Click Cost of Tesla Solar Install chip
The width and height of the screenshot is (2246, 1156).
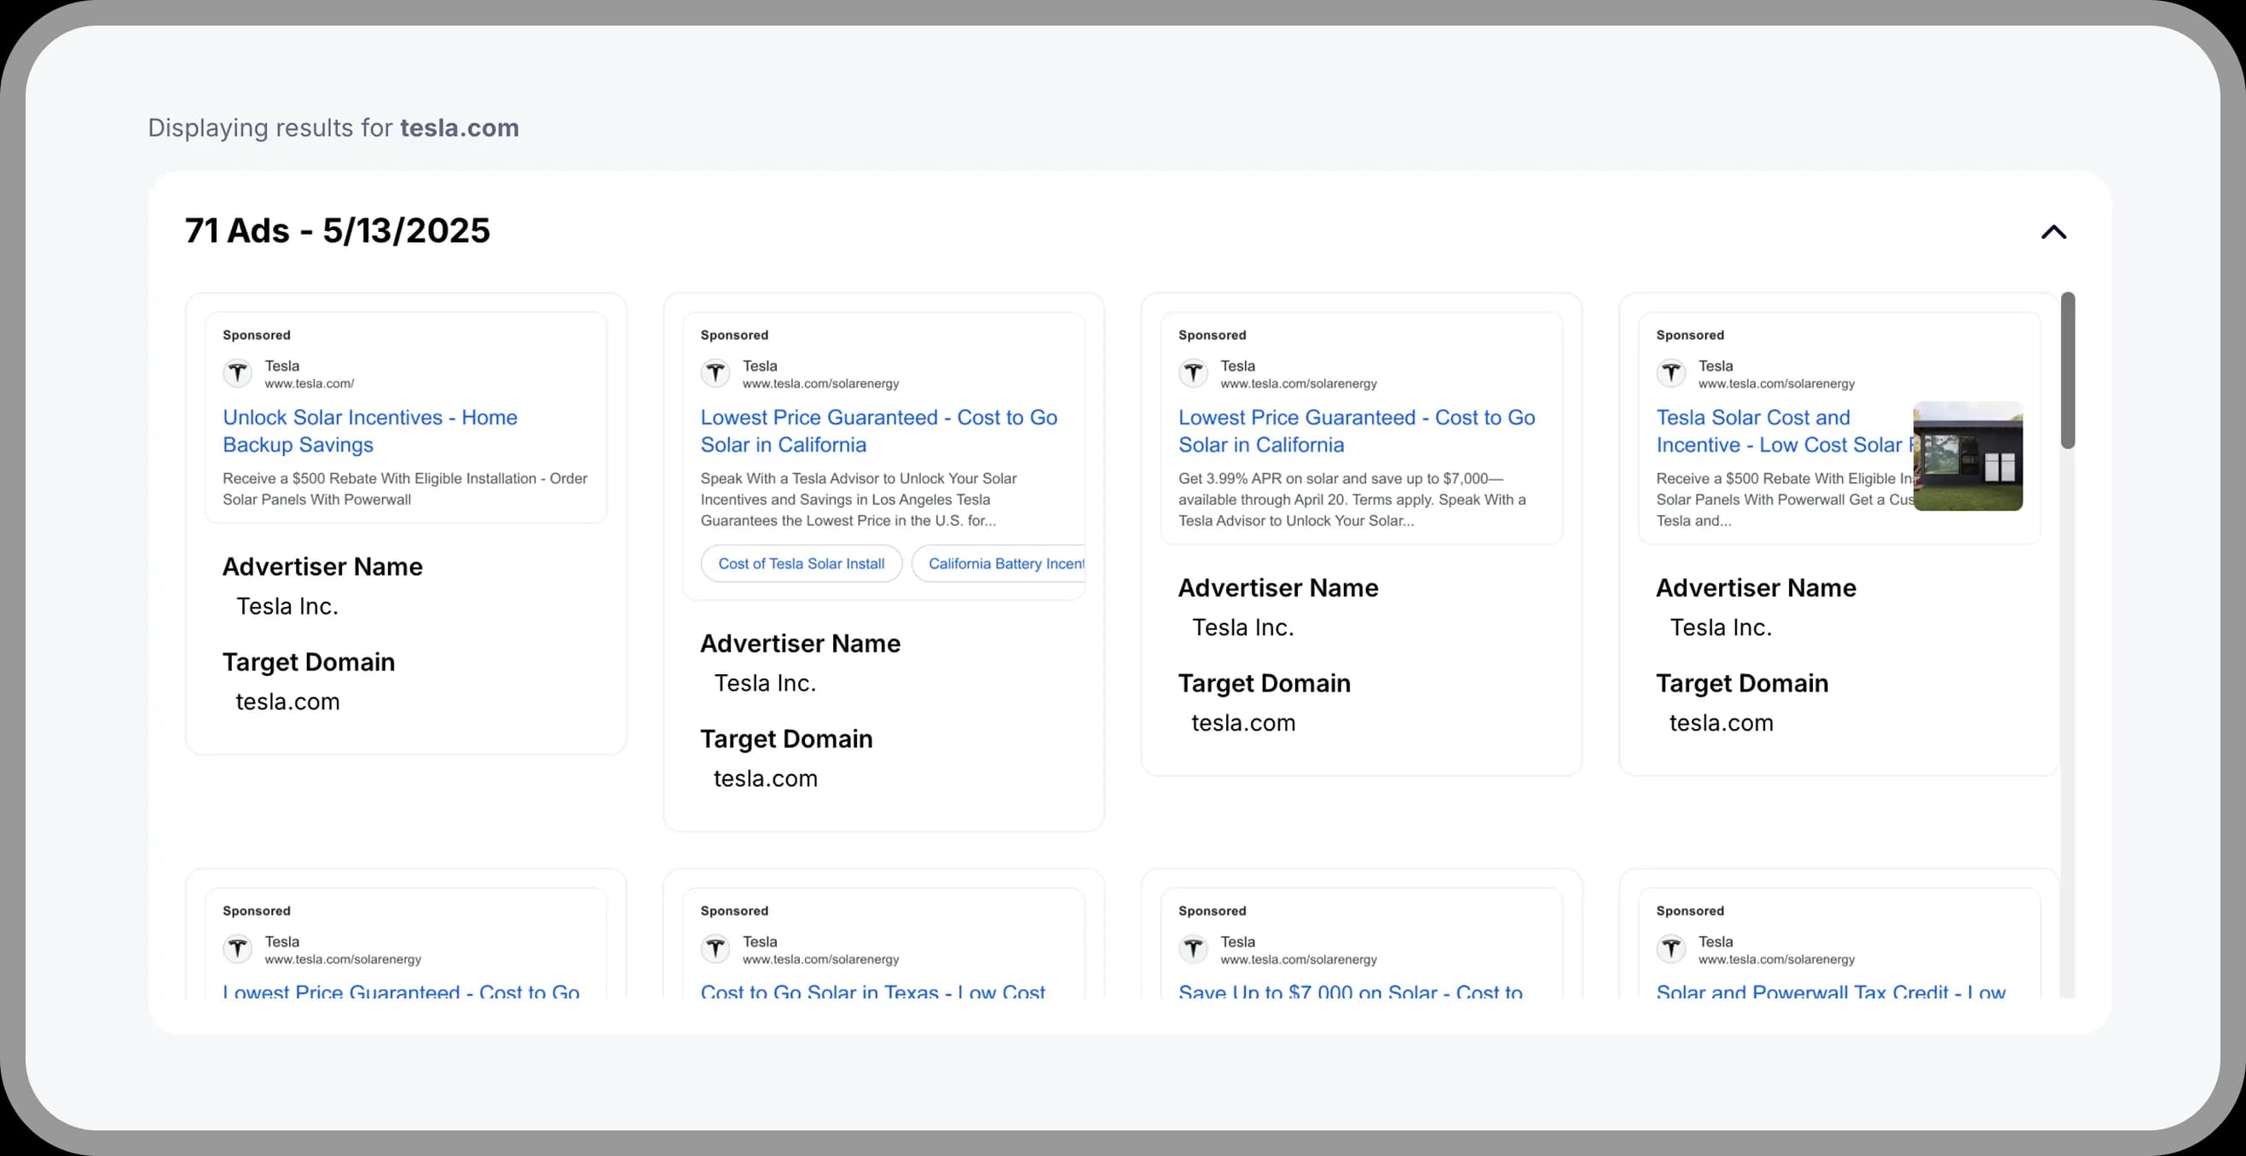click(802, 564)
